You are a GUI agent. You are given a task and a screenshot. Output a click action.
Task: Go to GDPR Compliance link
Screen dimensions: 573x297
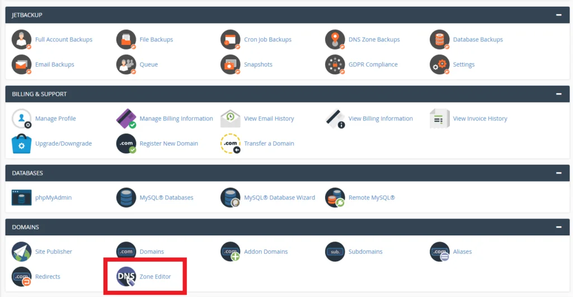pos(373,64)
